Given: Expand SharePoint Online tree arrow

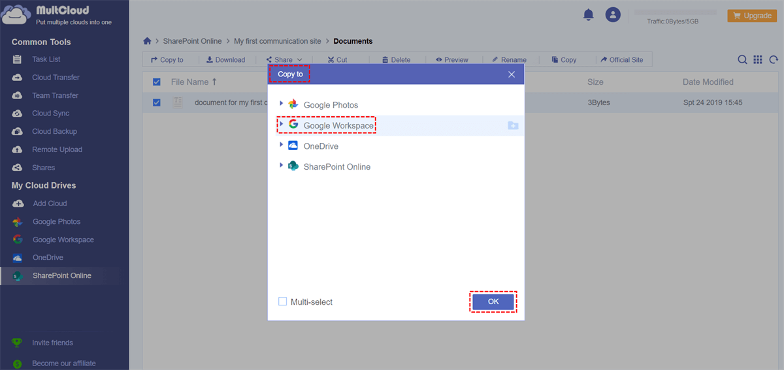Looking at the screenshot, I should tap(282, 166).
